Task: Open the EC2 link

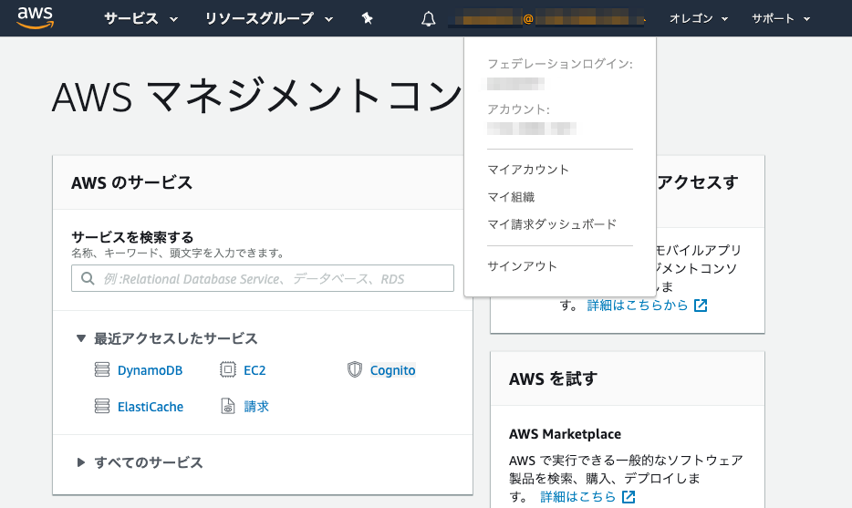Action: [x=255, y=370]
